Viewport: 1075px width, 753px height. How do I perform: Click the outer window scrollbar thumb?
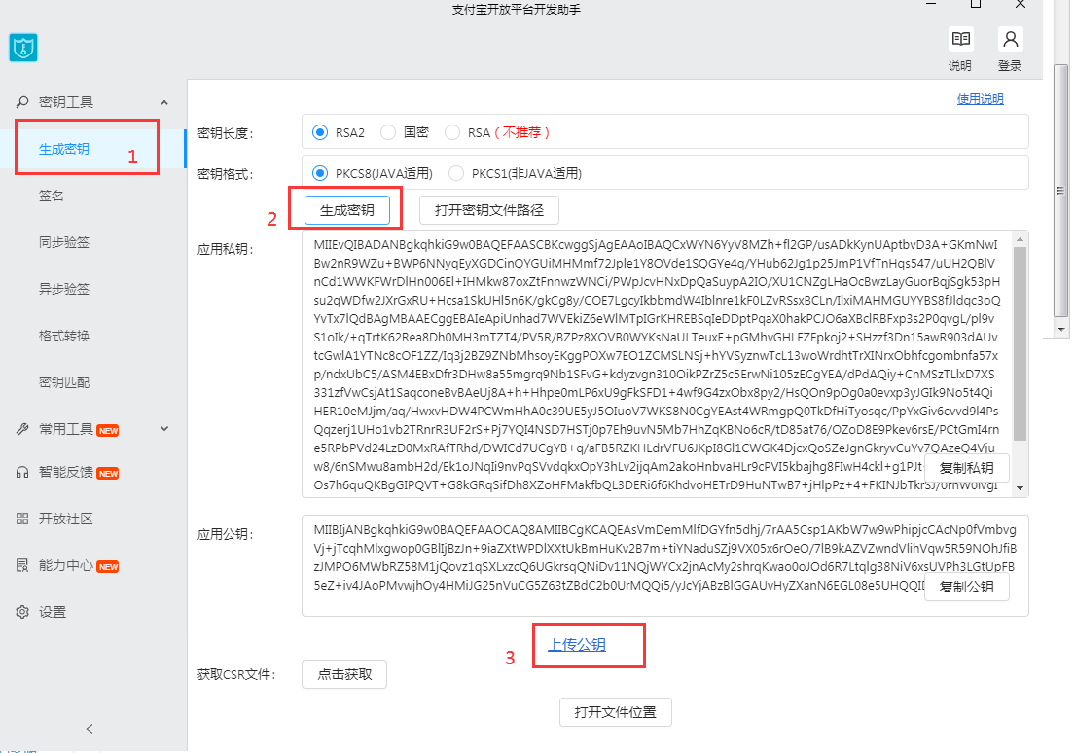(x=1060, y=191)
